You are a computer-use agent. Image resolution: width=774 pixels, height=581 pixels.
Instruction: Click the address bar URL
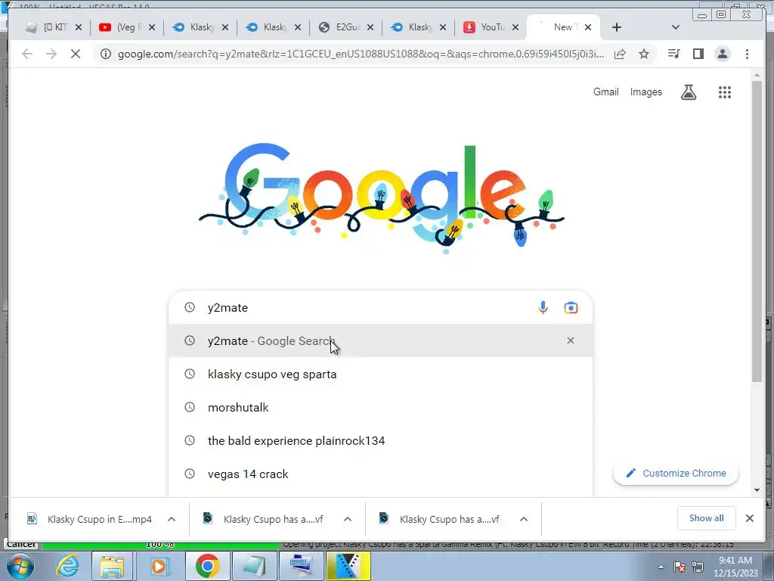tap(361, 54)
